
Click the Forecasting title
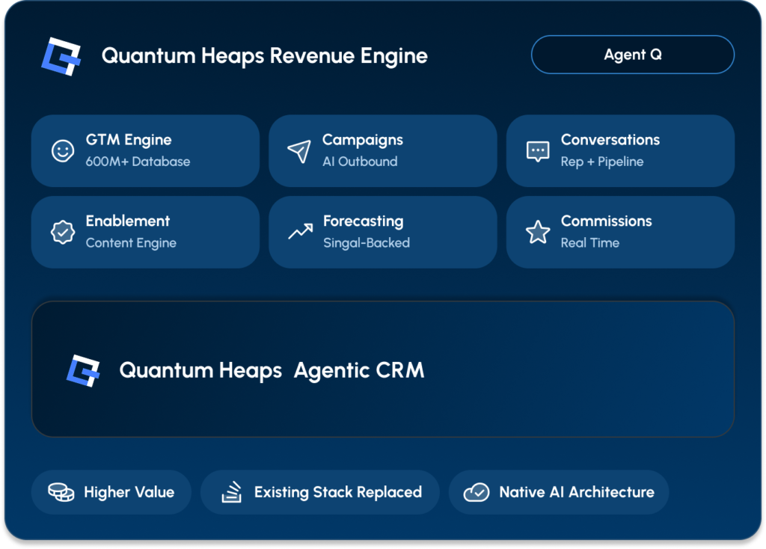click(x=363, y=221)
